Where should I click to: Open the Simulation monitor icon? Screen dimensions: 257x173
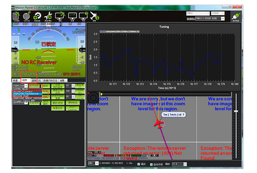(60, 16)
